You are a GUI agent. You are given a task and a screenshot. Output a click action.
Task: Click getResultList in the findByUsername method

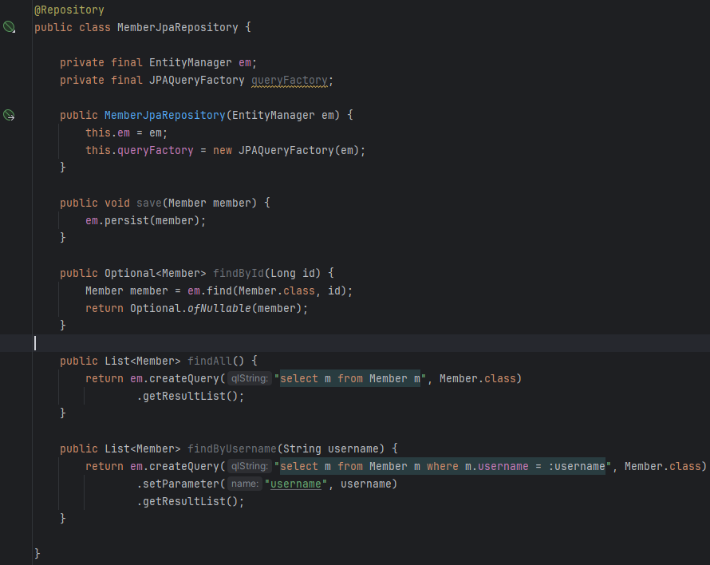(x=183, y=502)
